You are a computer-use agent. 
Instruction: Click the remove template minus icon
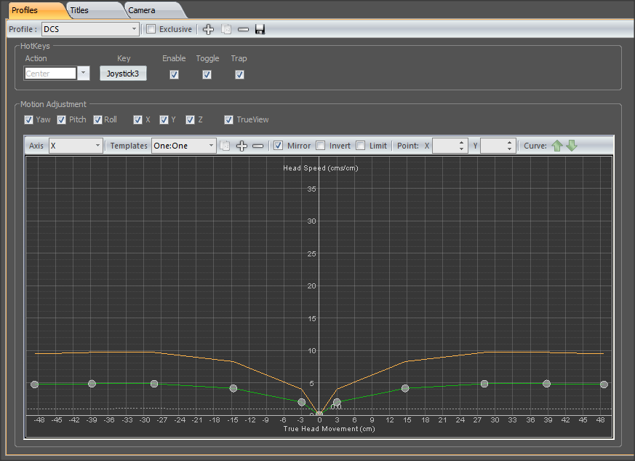257,146
